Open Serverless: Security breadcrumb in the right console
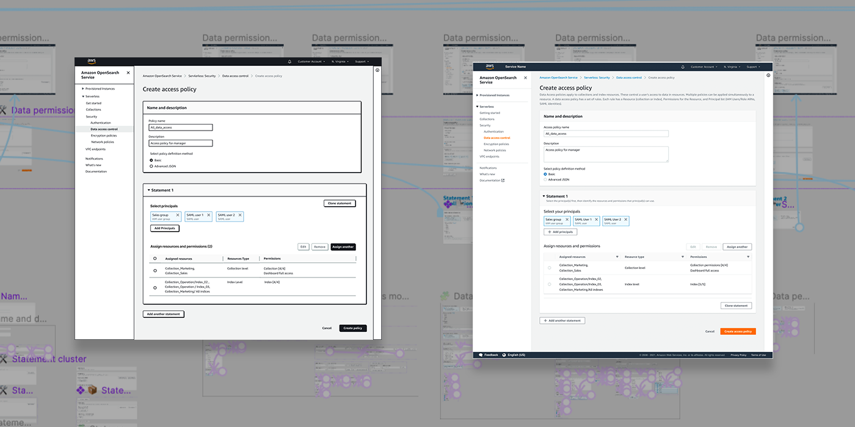Viewport: 855px width, 427px height. (x=597, y=78)
